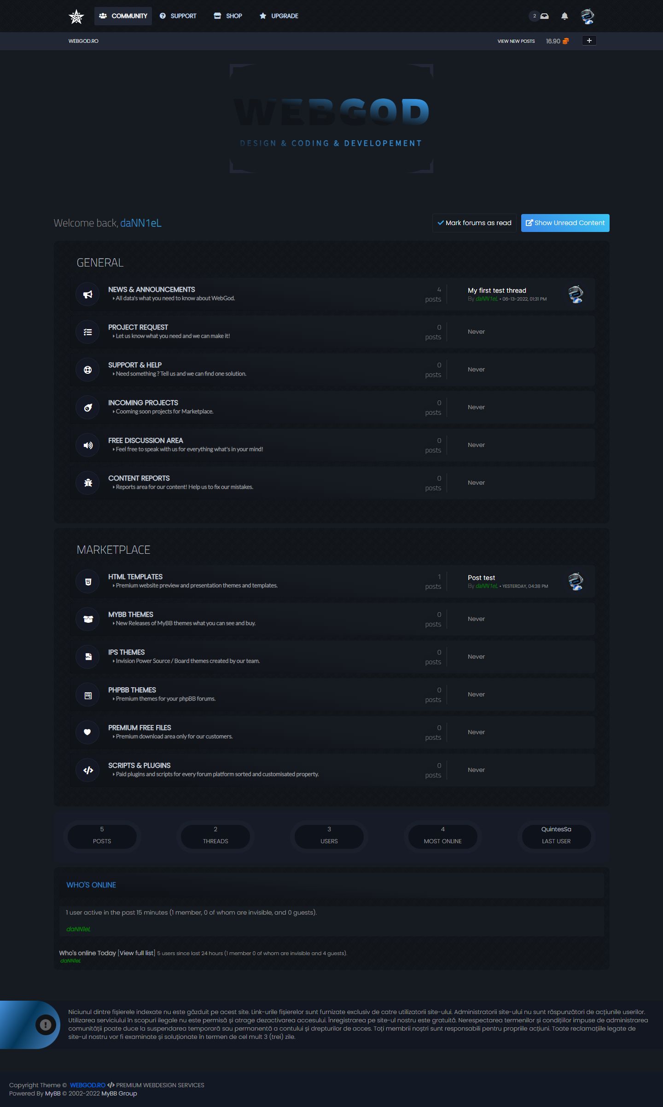Viewport: 663px width, 1107px height.
Task: Click Scripts & Plugins code icon
Action: [x=87, y=770]
